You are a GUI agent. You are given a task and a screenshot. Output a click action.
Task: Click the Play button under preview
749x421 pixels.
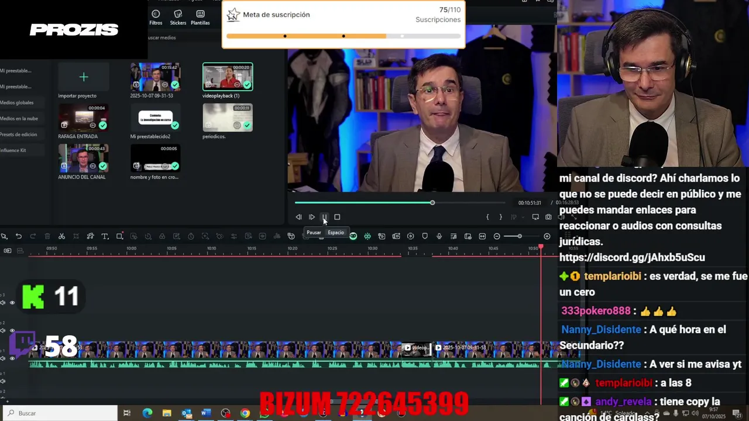point(311,217)
